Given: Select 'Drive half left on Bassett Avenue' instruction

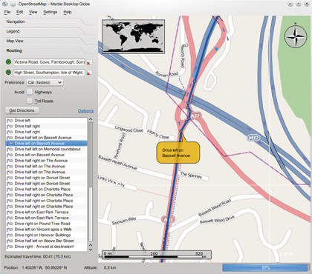Looking at the screenshot, I should point(47,138).
